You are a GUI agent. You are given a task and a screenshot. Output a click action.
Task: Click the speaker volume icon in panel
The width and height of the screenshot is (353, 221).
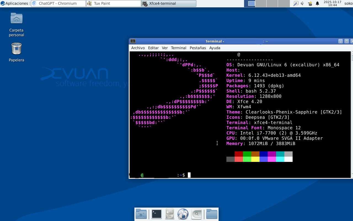(302, 4)
